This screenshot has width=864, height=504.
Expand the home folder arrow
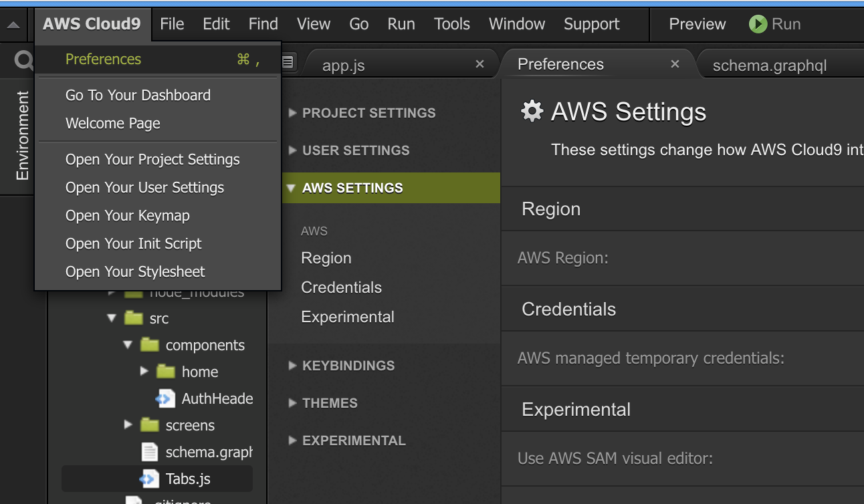[144, 371]
